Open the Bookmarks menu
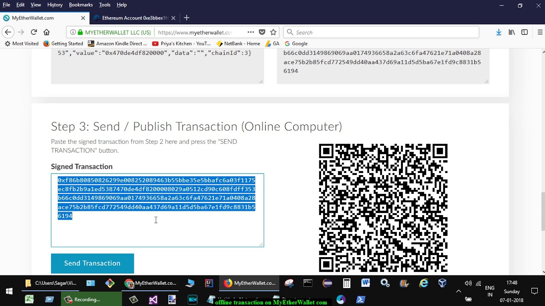Viewport: 545px width, 306px height. click(81, 5)
